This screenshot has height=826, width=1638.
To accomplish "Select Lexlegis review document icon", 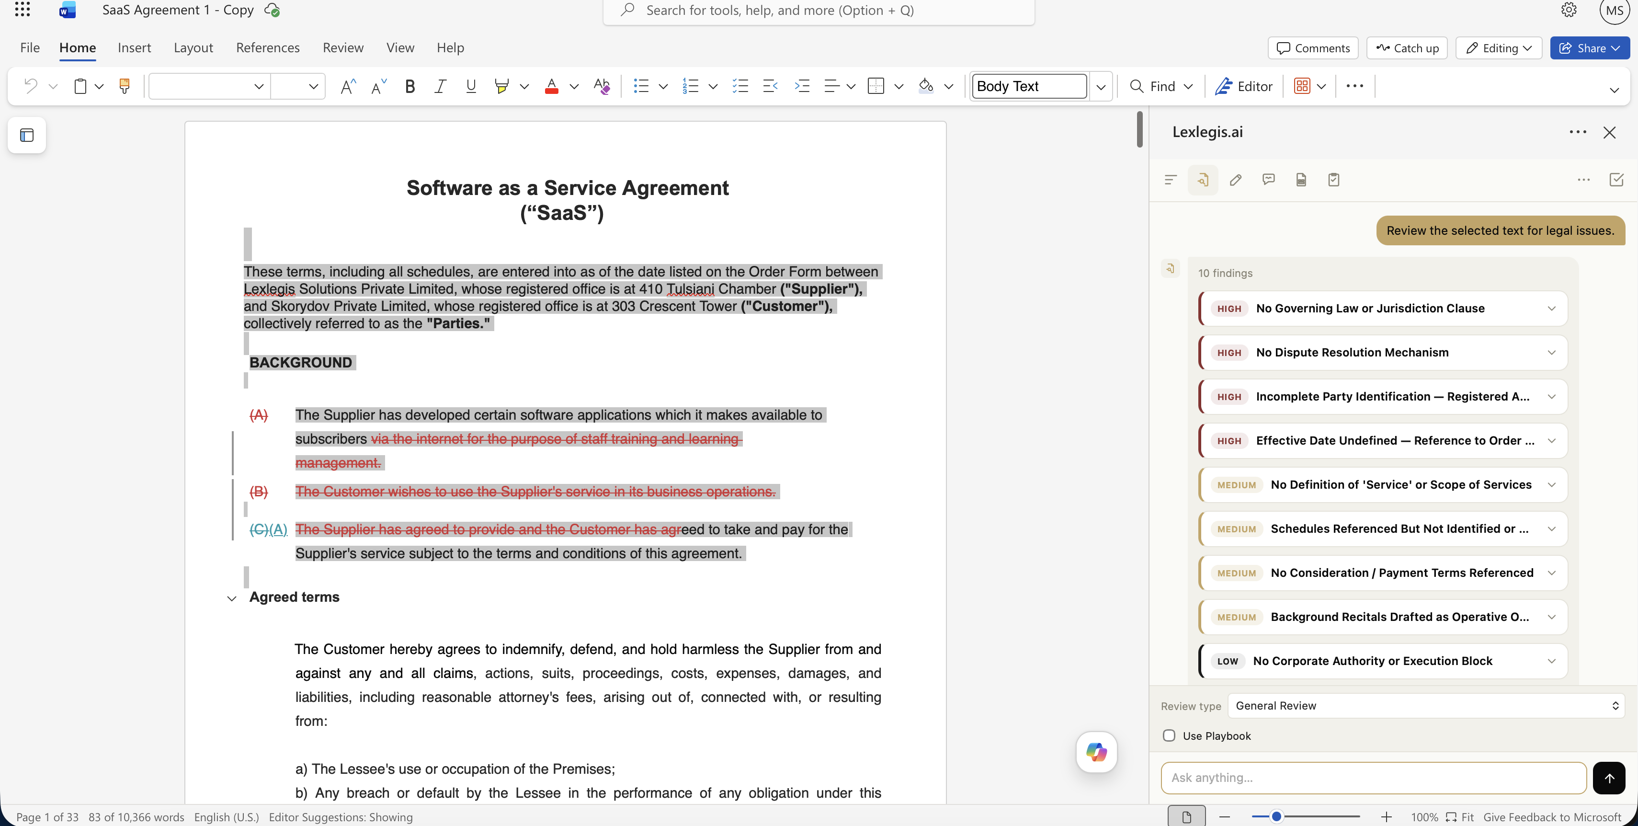I will coord(1203,180).
